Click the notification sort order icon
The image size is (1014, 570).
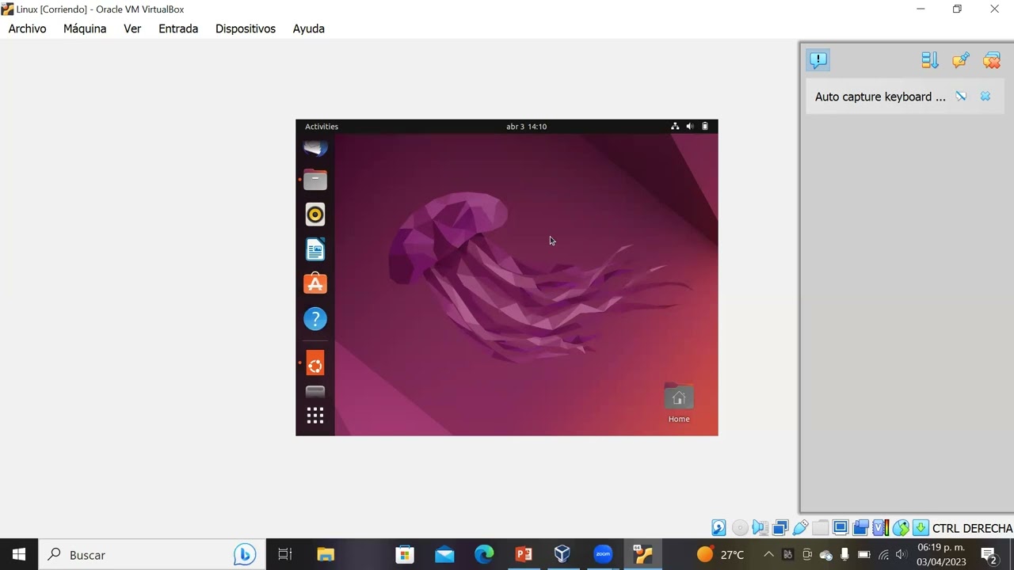click(930, 60)
